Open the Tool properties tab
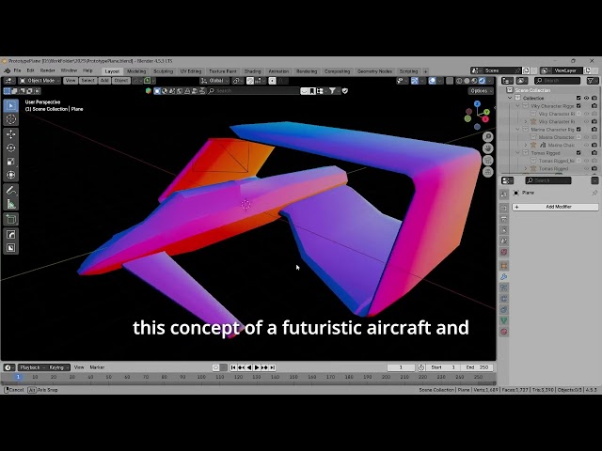This screenshot has width=602, height=451. pyautogui.click(x=504, y=194)
